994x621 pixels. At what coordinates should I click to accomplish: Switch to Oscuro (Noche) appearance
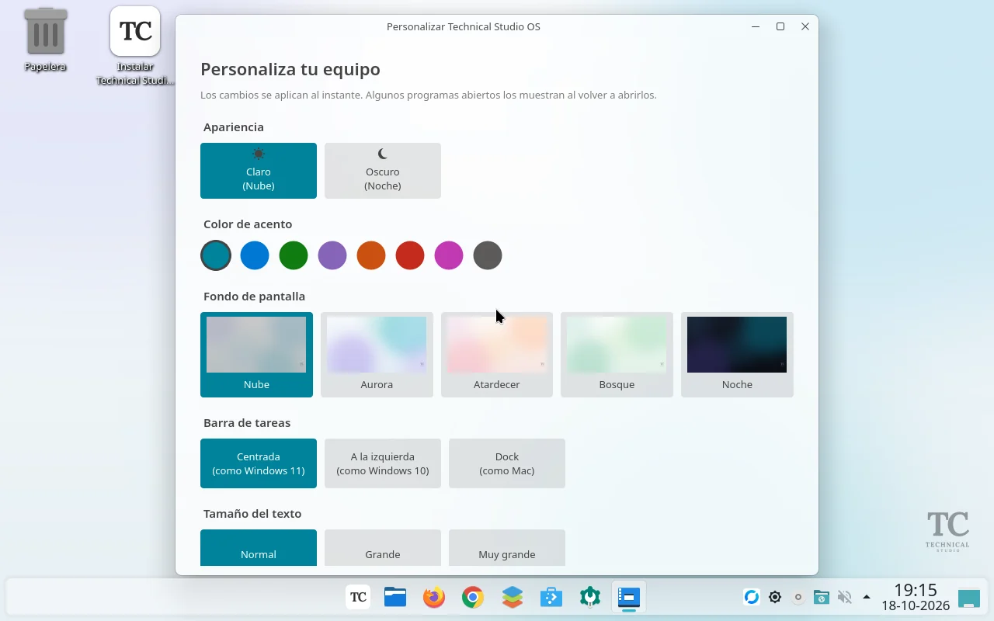[x=383, y=171]
